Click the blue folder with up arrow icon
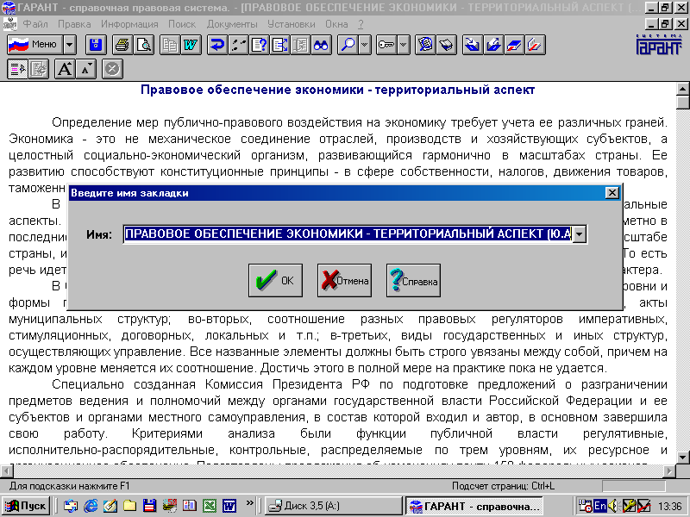Viewport: 690px width, 517px height. 493,45
